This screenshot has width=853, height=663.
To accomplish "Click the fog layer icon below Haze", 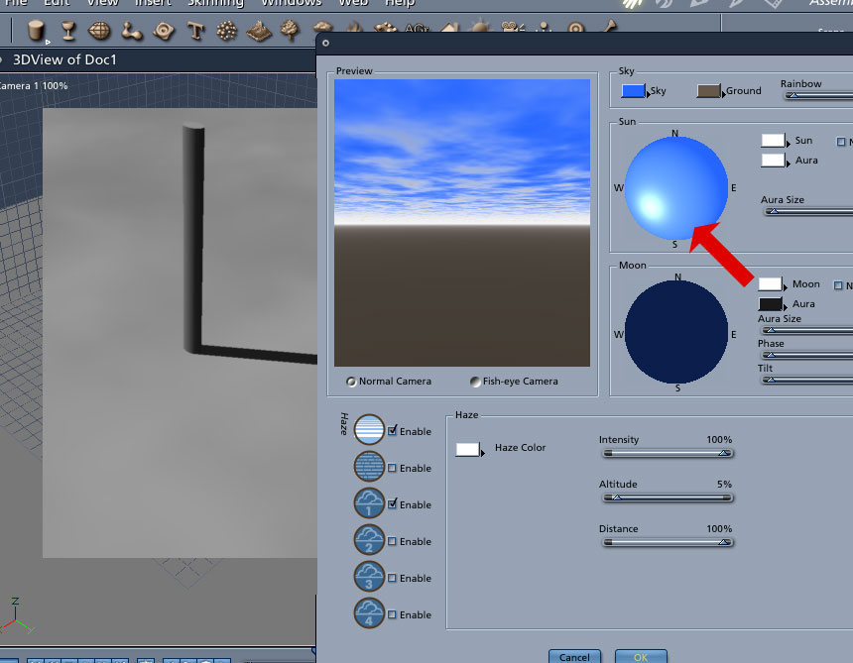I will pos(369,466).
